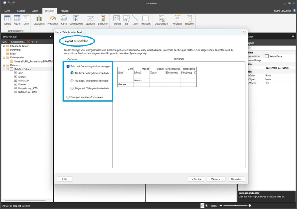Click the Indikator icon in ribbon
Viewport: 297px width, 209px height.
tap(103, 19)
